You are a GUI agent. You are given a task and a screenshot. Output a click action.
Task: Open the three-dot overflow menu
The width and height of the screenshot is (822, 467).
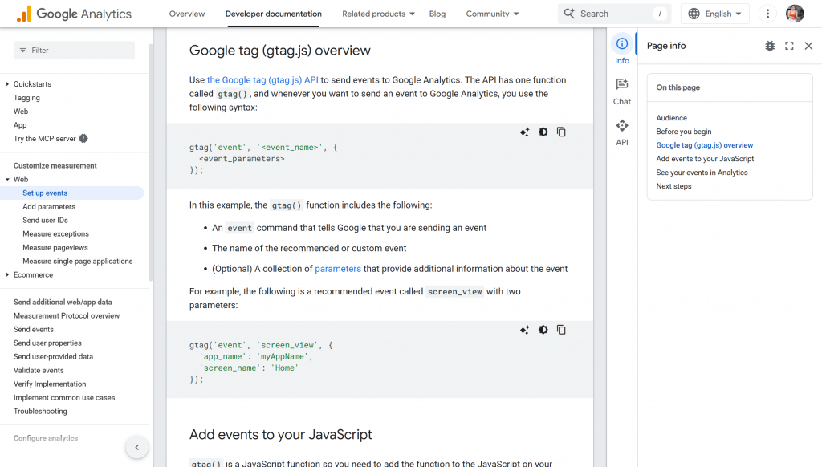767,13
